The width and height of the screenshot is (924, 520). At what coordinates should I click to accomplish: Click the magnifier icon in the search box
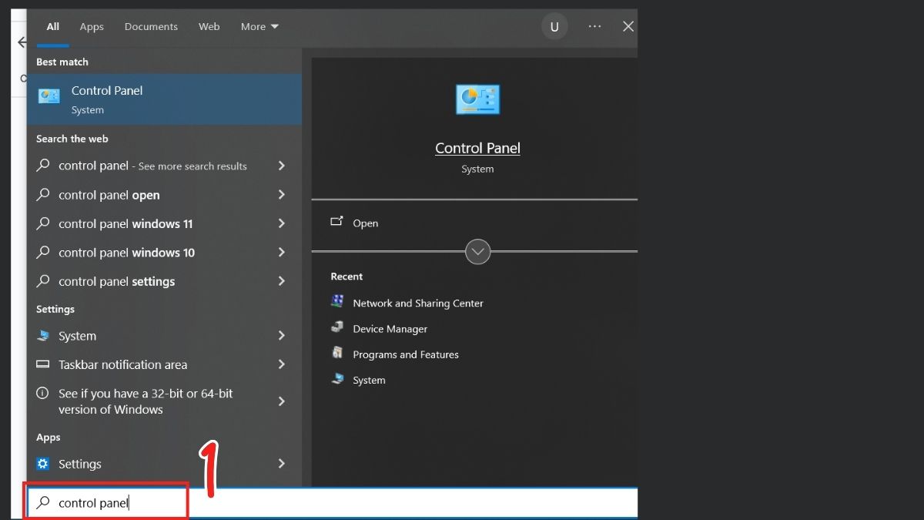[44, 503]
